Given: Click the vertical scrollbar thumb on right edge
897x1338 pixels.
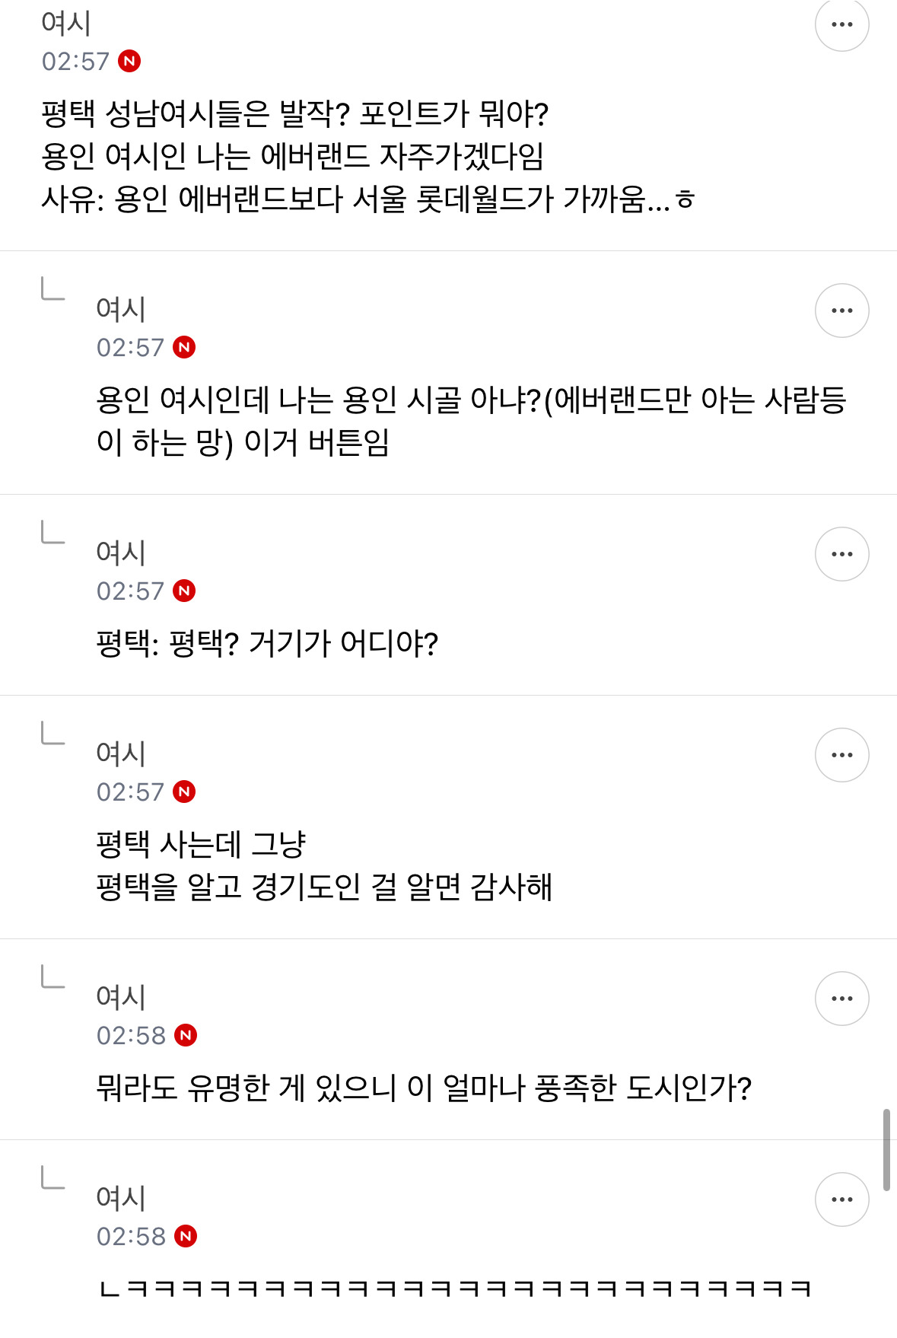Looking at the screenshot, I should 886,1149.
